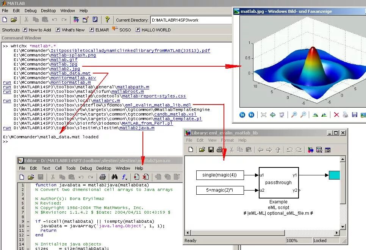This screenshot has height=250, width=366.
Task: Open matlab.gif link in Command Window
Action: (x=64, y=59)
